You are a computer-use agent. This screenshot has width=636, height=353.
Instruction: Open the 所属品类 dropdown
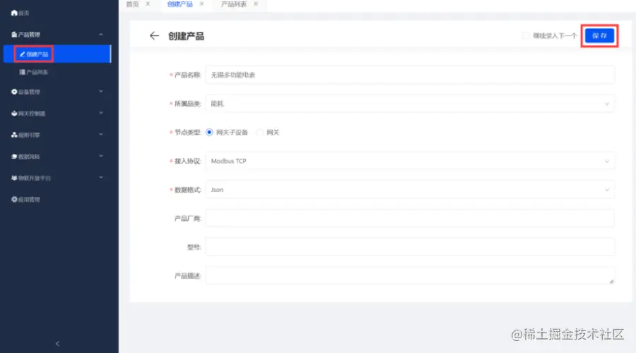[x=410, y=104]
